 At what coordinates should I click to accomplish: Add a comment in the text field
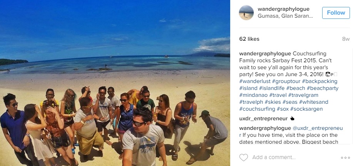click(x=293, y=158)
